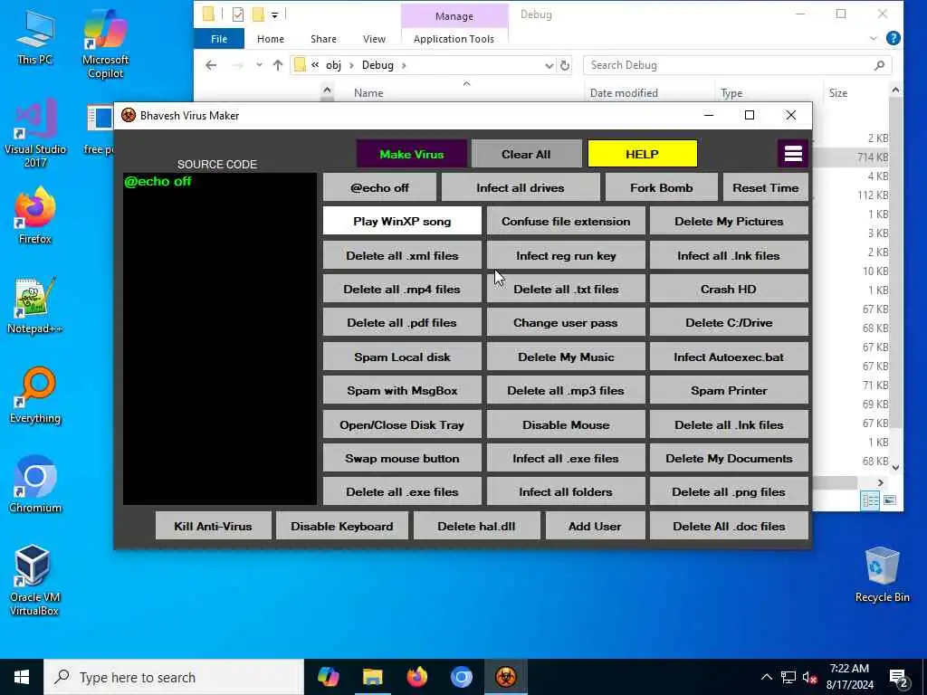The height and width of the screenshot is (695, 927).
Task: Click the Up arrow in File Explorer
Action: point(278,65)
